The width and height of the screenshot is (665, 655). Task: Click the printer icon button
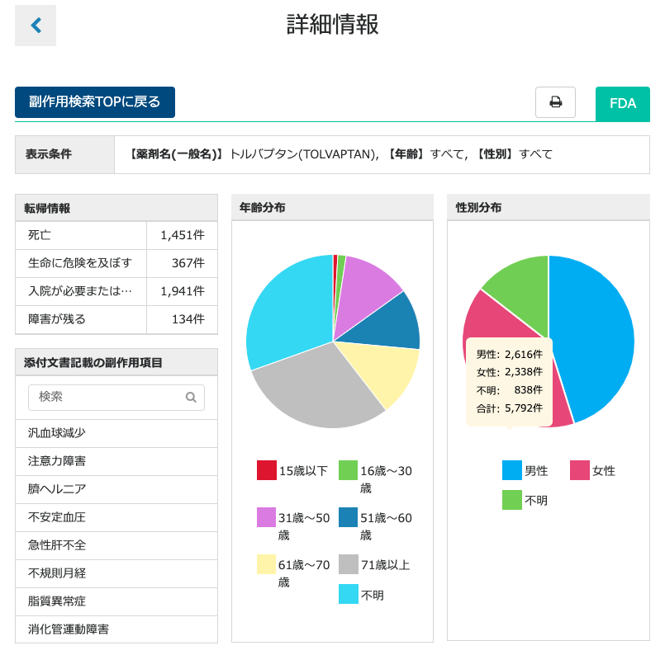[555, 102]
